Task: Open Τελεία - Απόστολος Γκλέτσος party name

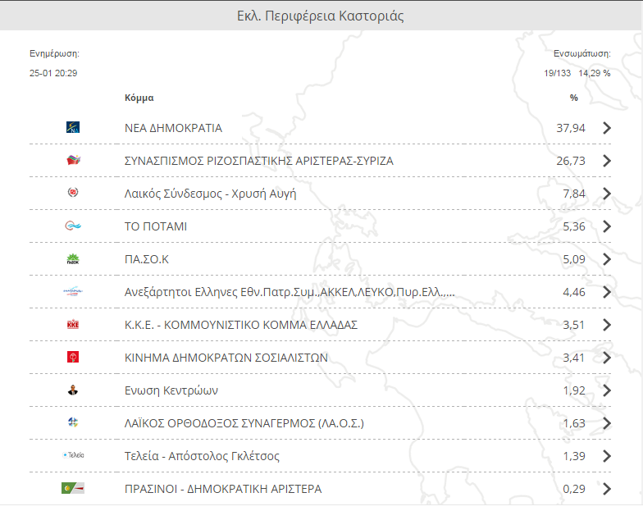Action: (x=202, y=456)
